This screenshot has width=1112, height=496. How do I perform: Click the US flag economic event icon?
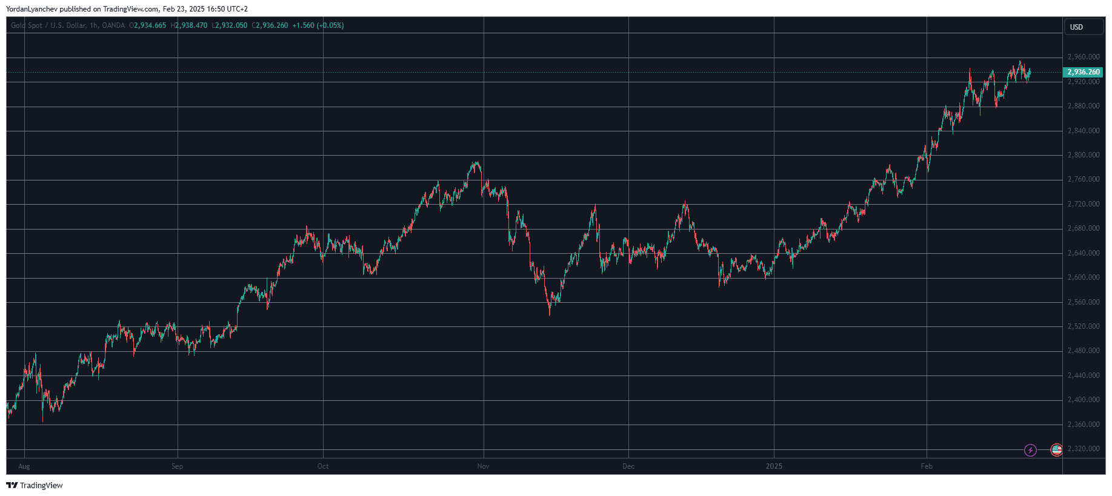coord(1056,450)
